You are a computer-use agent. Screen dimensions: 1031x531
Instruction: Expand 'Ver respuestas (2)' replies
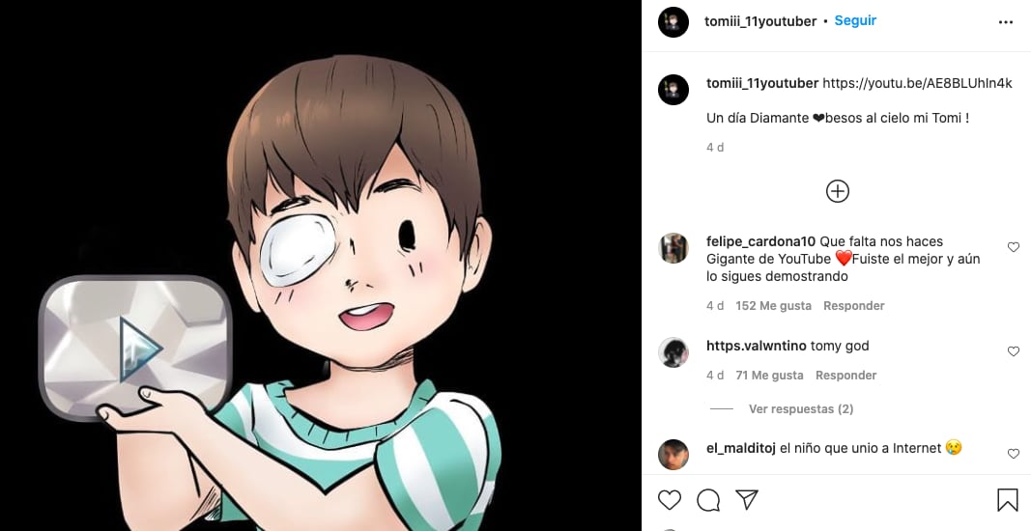pyautogui.click(x=800, y=409)
